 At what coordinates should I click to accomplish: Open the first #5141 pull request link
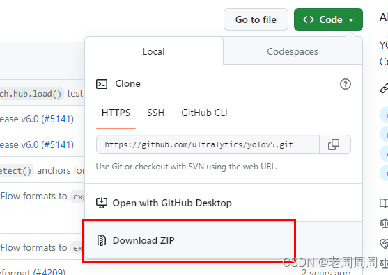click(57, 119)
